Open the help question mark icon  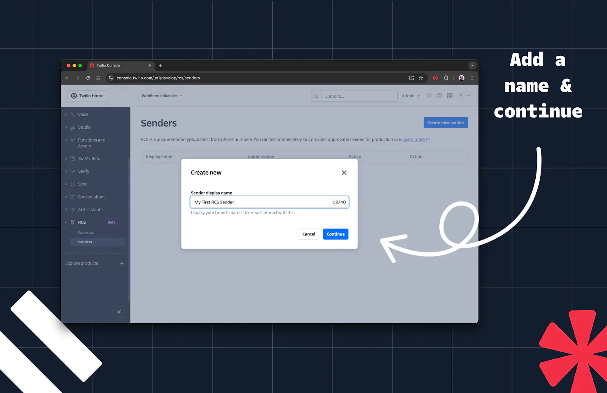439,96
